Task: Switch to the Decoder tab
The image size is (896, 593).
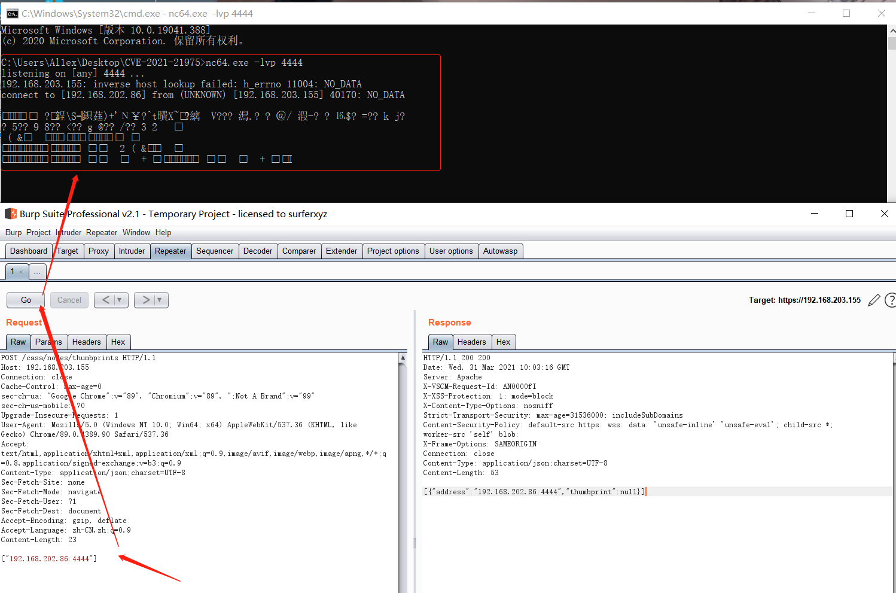Action: (x=258, y=251)
